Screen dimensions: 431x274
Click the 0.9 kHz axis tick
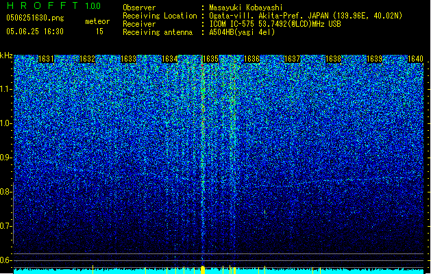tap(6, 158)
